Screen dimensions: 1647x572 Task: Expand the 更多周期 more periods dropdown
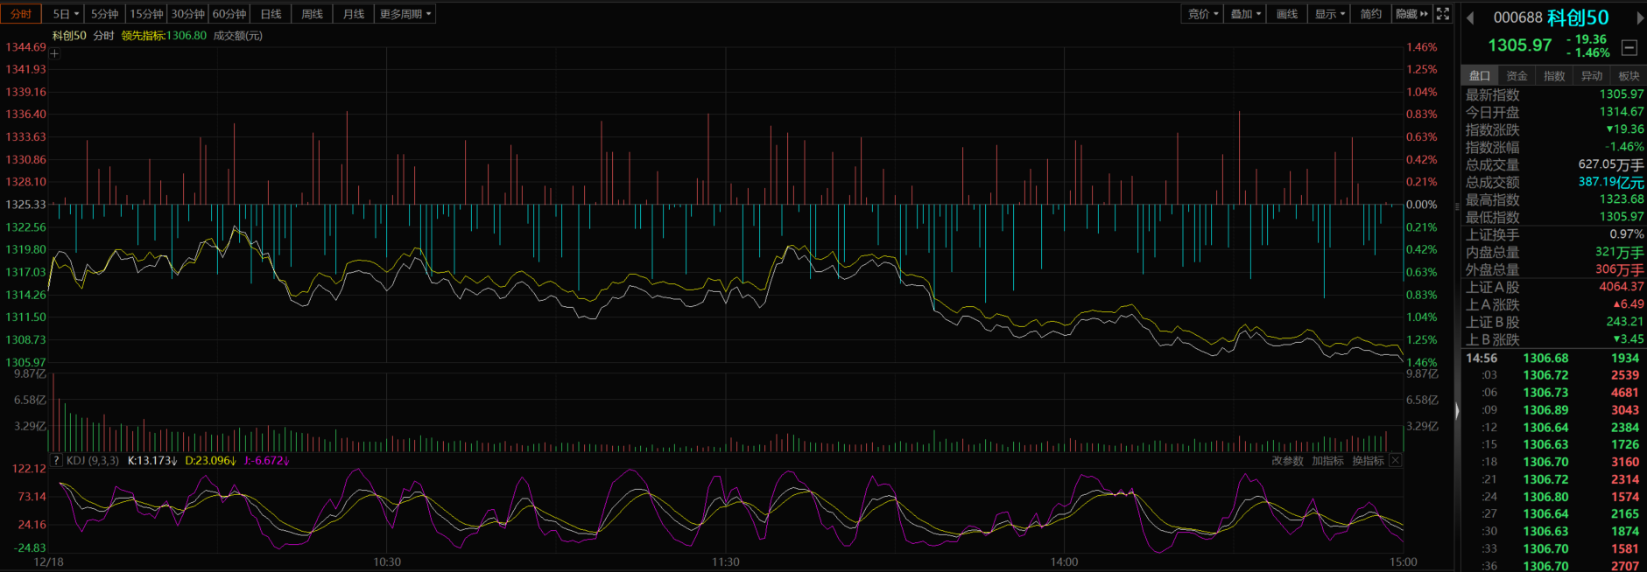pos(405,14)
